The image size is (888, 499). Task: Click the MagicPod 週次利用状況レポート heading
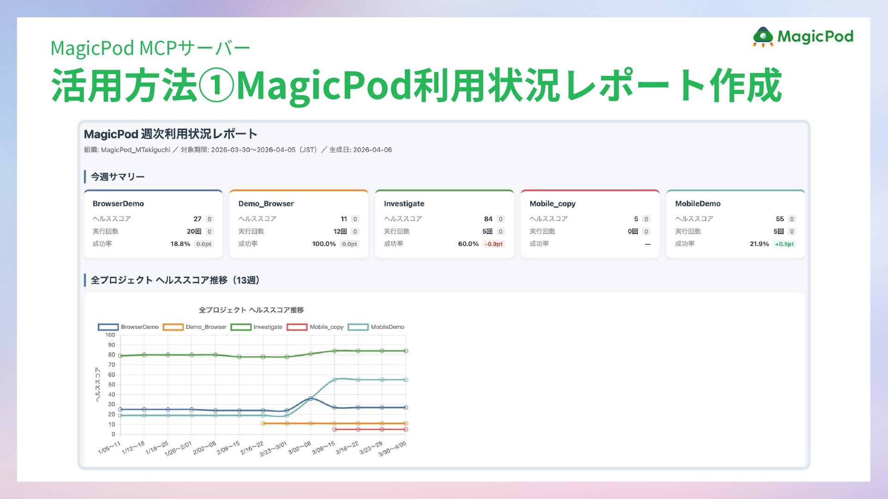pyautogui.click(x=170, y=134)
